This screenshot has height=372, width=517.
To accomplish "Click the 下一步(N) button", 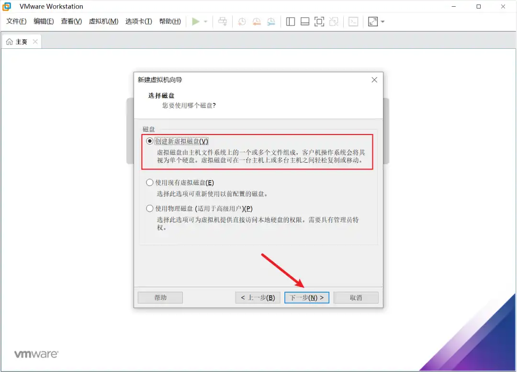I will click(306, 298).
